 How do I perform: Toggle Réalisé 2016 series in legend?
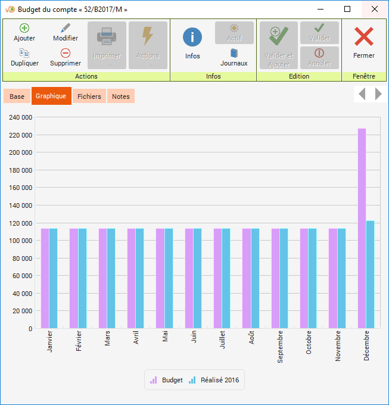213,380
